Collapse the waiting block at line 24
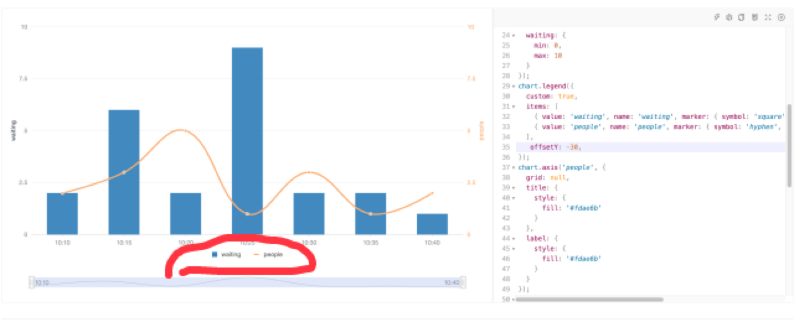Viewport: 794px width, 322px height. (x=514, y=35)
